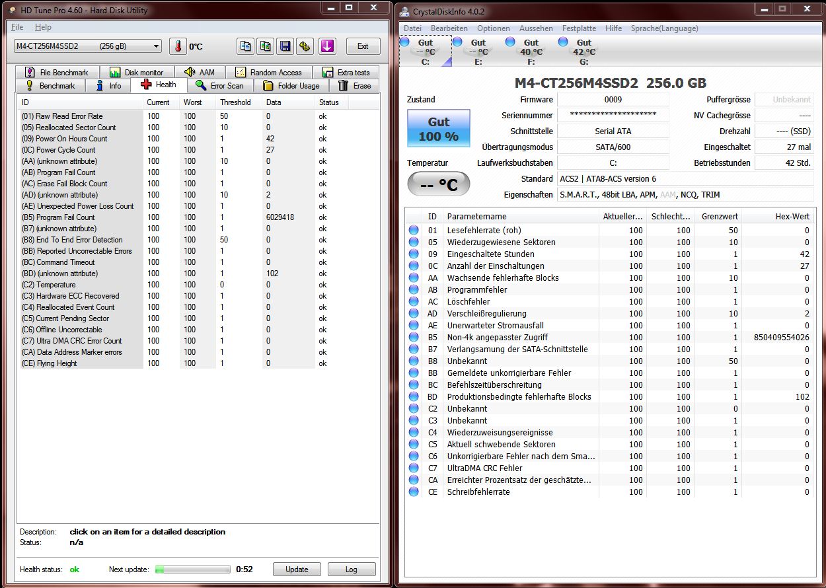Click blue status orb for CE Schreibfehlerrate
Screen dimensions: 826x588
pos(414,492)
